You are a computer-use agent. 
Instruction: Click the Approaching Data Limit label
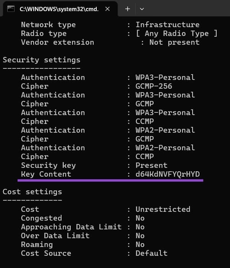point(71,227)
